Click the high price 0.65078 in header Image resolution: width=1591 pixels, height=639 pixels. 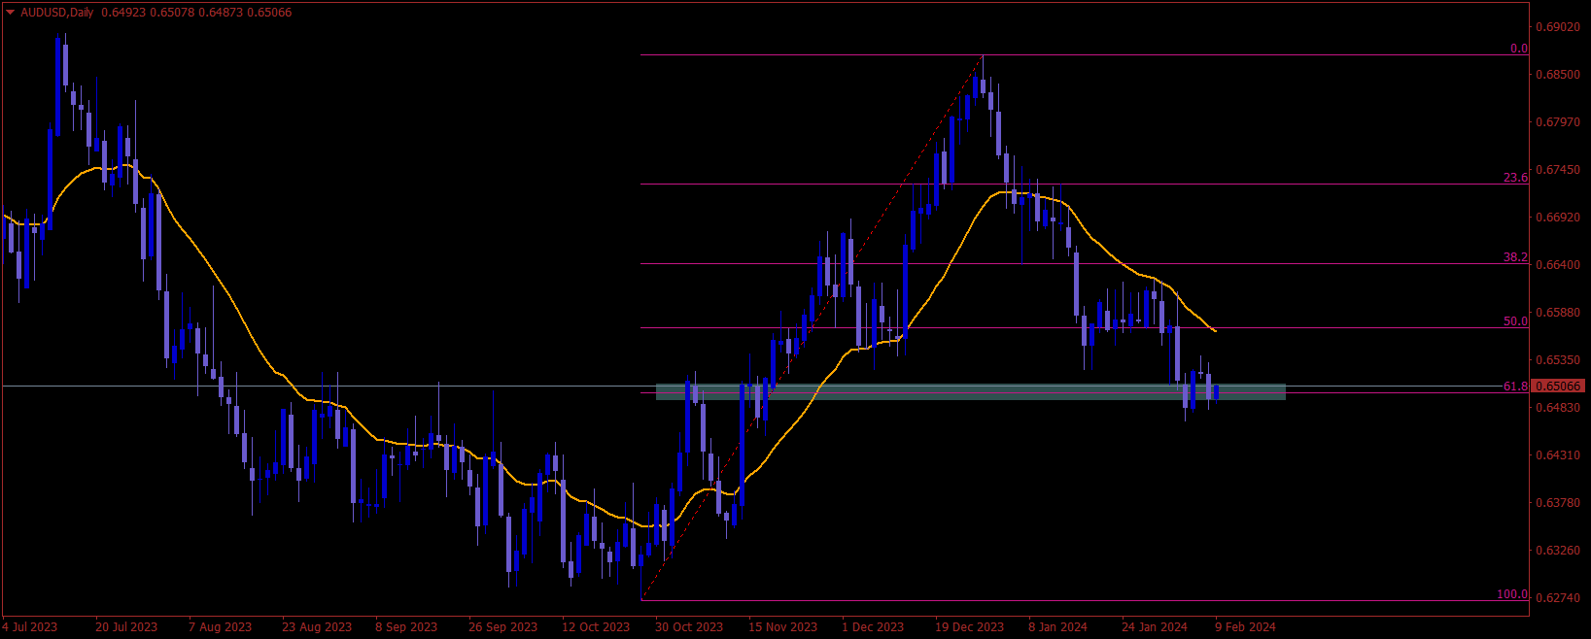pos(171,13)
